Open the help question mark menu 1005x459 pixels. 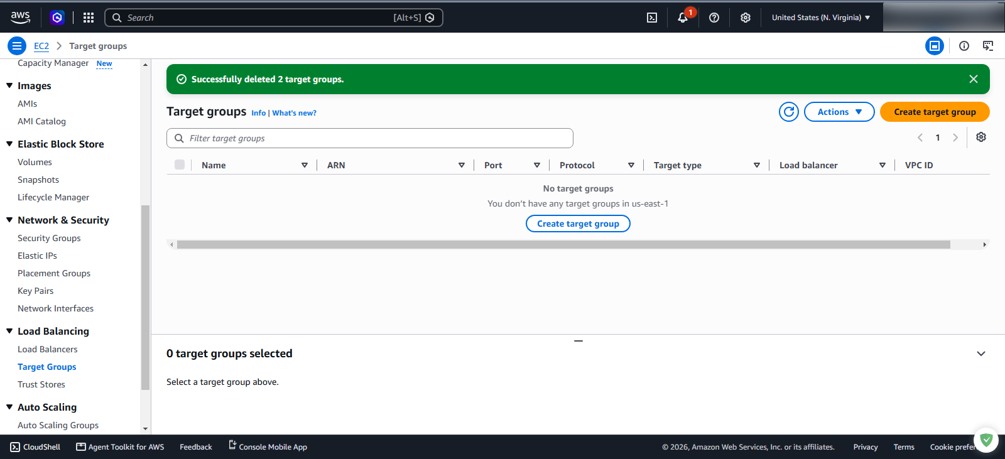[714, 18]
